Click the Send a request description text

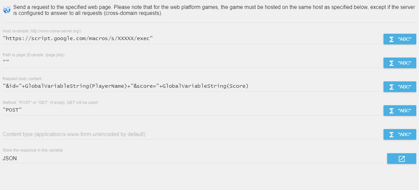[214, 10]
